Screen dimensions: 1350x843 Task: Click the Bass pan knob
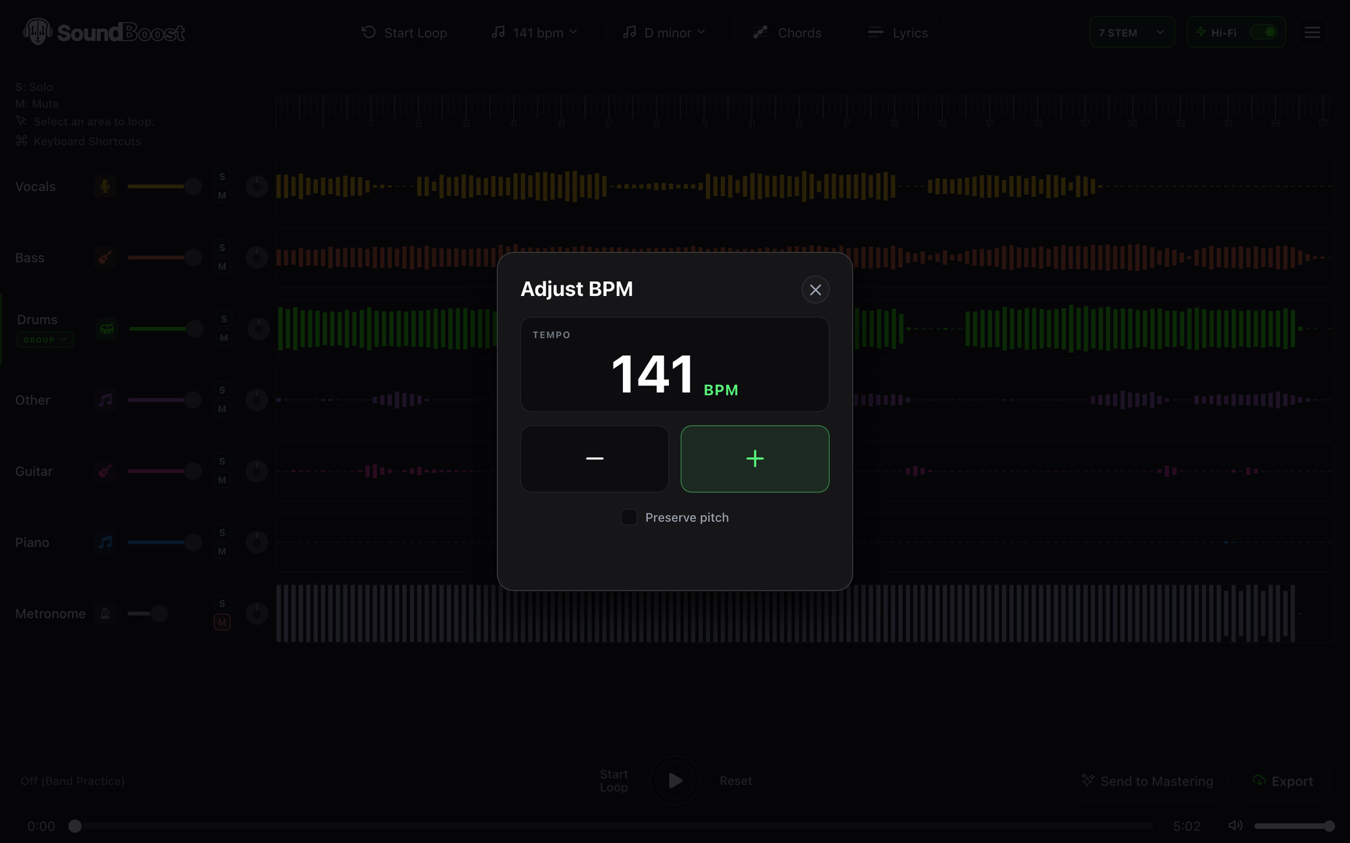pos(256,258)
